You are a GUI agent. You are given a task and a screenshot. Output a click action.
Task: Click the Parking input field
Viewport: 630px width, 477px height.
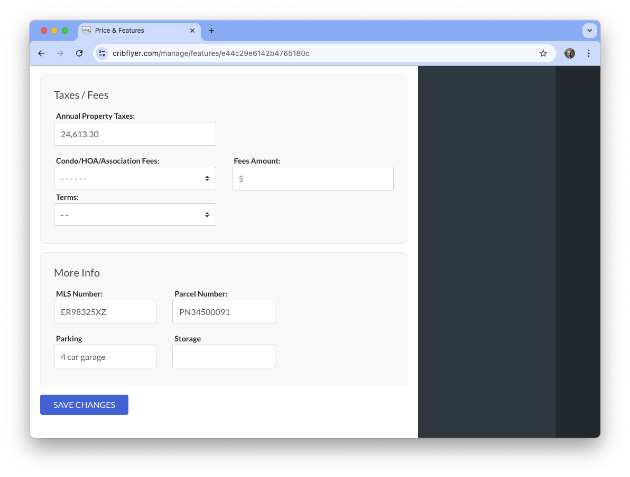[x=105, y=357]
